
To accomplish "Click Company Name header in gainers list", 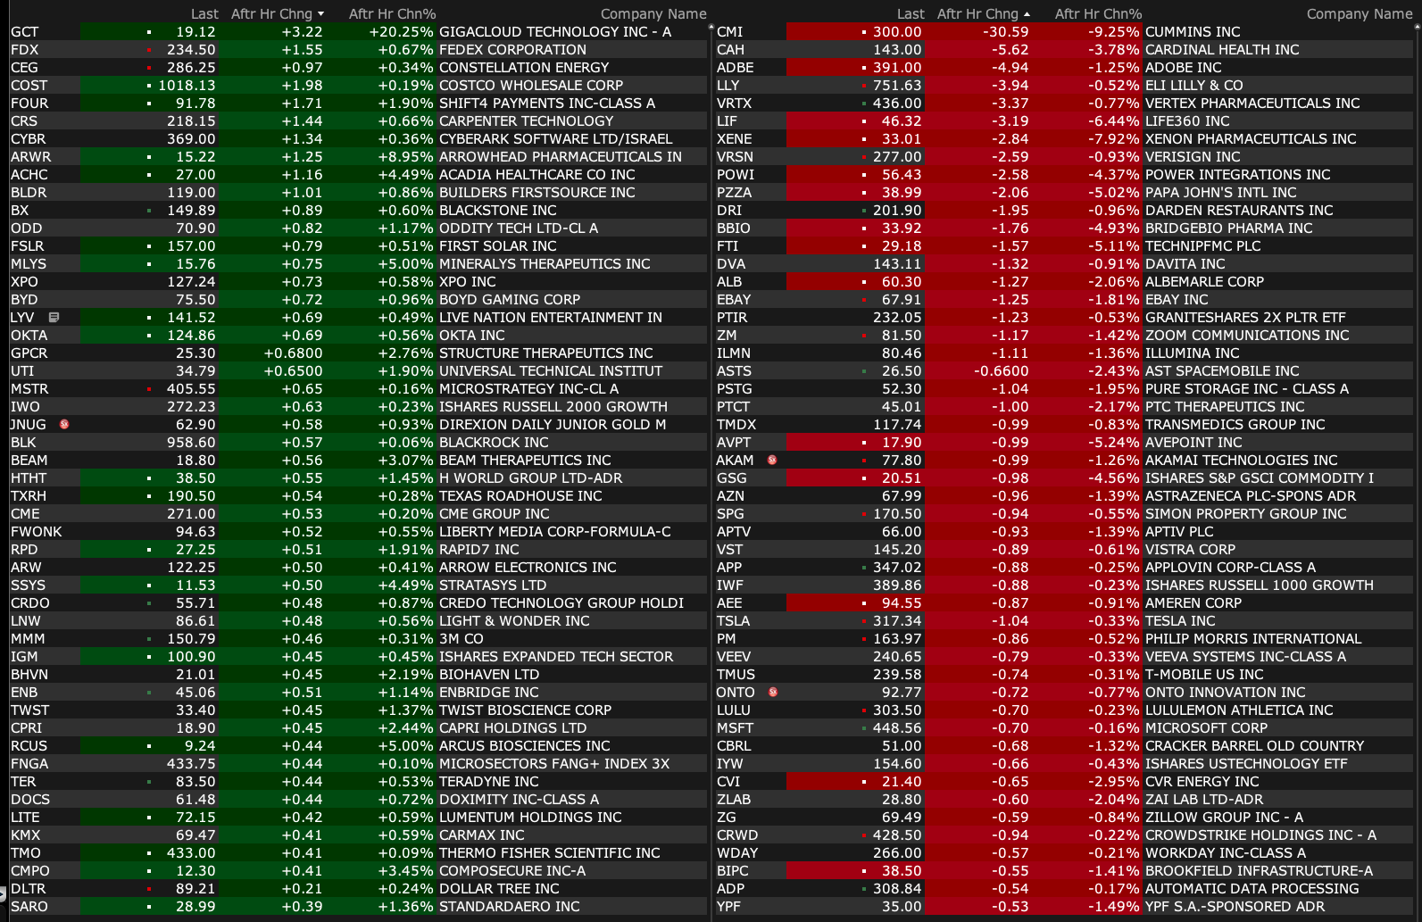I will tap(653, 14).
